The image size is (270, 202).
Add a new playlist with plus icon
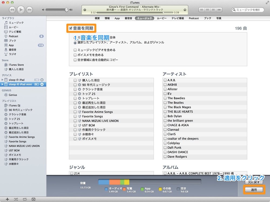(x=7, y=199)
